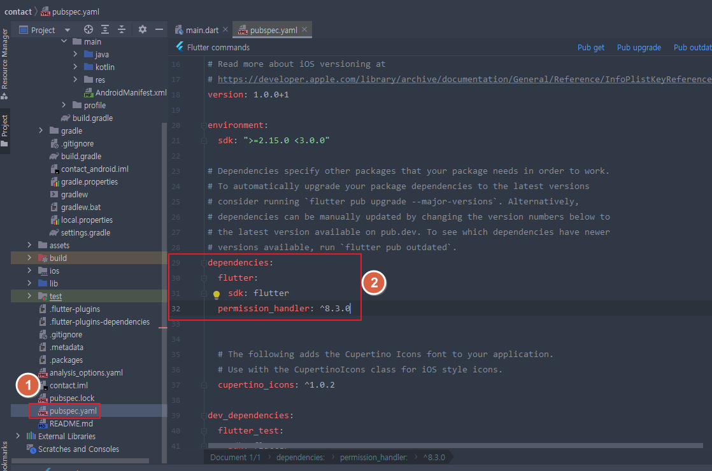
Task: Click the lightbulb intention icon on line 31
Action: (217, 295)
